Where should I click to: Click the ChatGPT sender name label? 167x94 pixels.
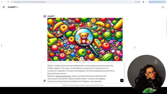[51, 16]
